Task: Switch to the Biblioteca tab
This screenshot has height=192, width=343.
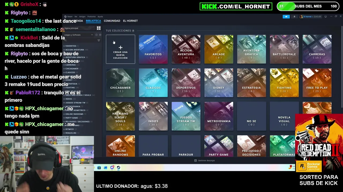Action: coord(93,21)
